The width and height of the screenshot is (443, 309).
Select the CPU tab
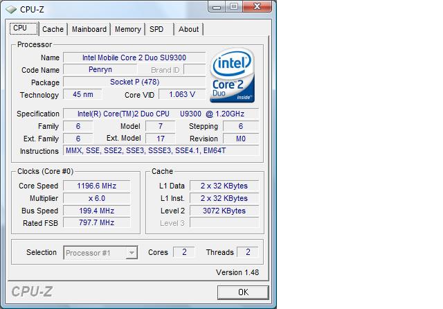(x=24, y=28)
